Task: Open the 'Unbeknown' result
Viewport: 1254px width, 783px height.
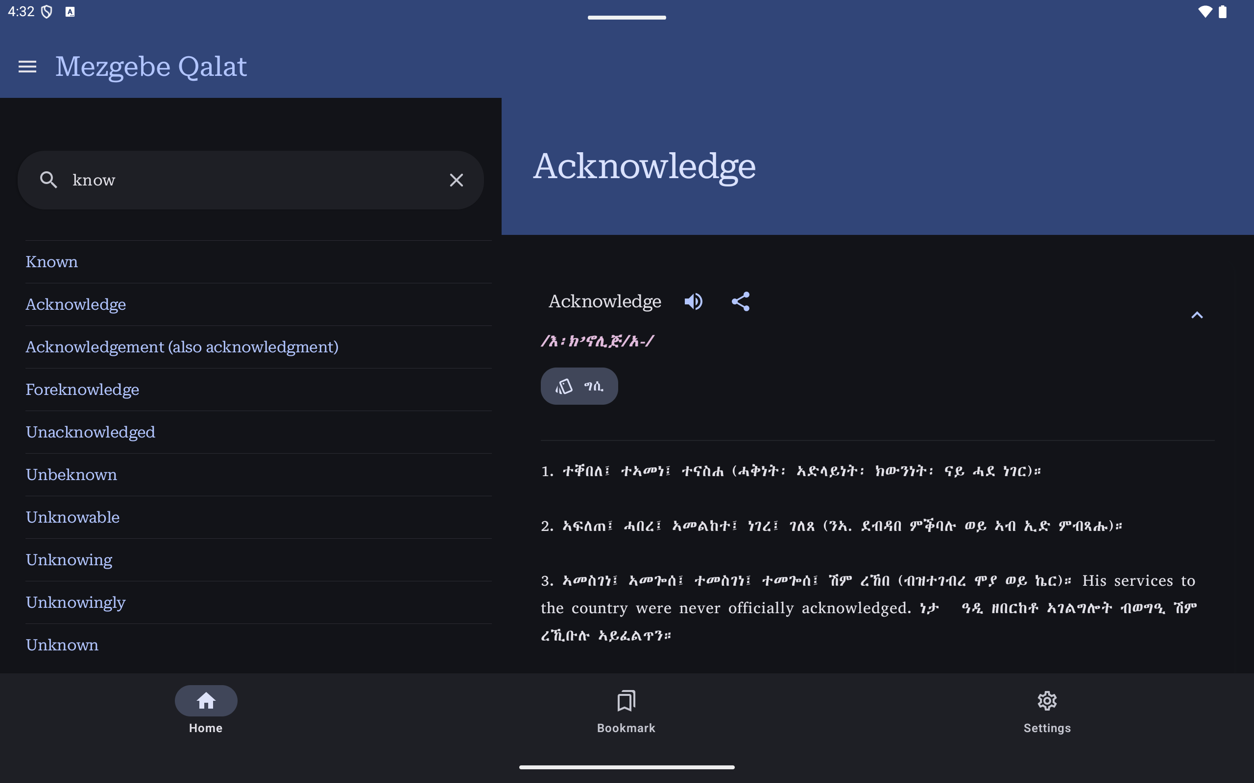Action: (259, 475)
